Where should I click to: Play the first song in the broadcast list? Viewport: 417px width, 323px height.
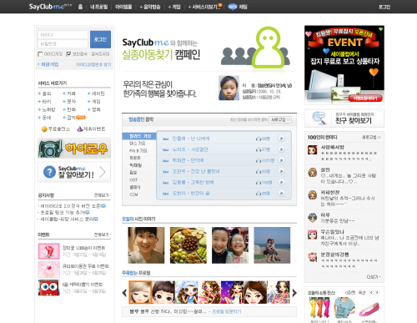[x=281, y=139]
